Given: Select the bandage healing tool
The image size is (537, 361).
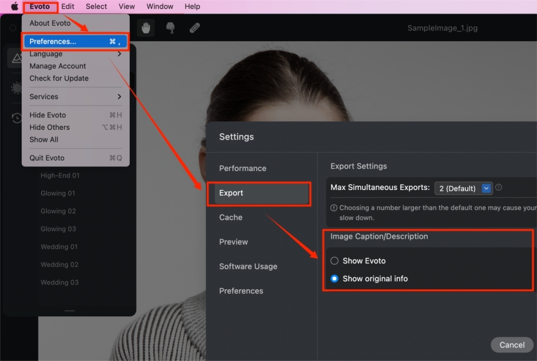Looking at the screenshot, I should (195, 28).
